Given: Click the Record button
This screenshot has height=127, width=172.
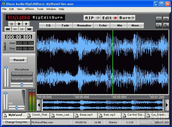Looking at the screenshot, I should [19, 60].
